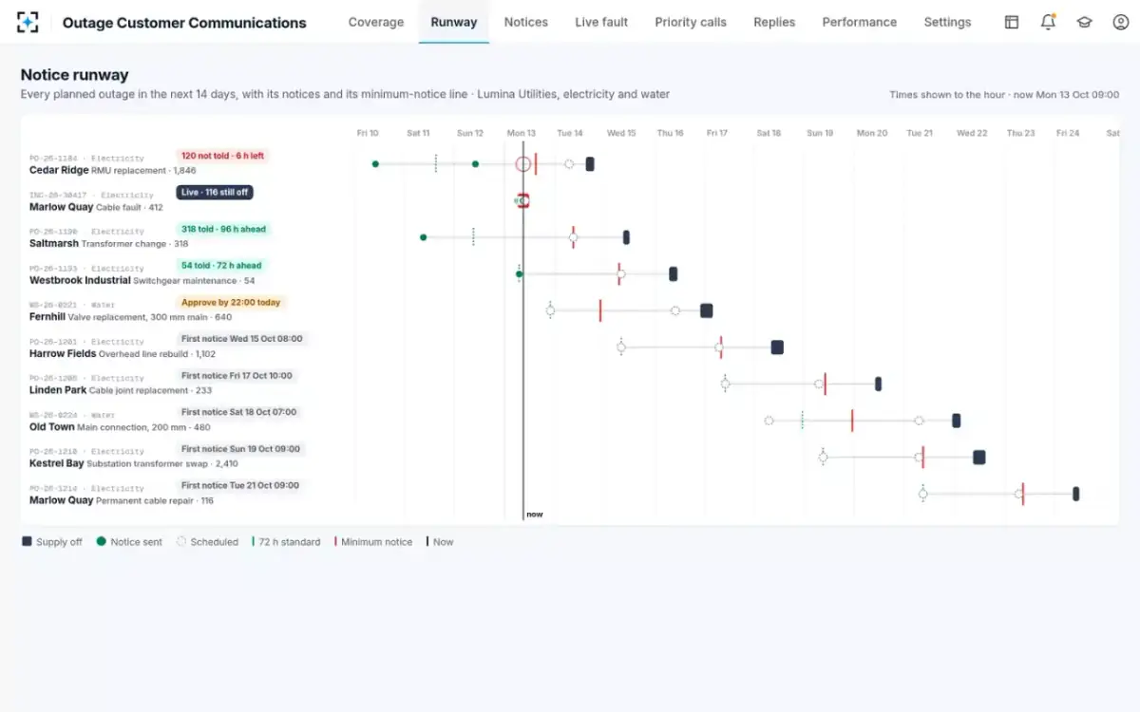The height and width of the screenshot is (712, 1140).
Task: Click the '120 not told · 6 h left' badge
Action: coord(222,156)
